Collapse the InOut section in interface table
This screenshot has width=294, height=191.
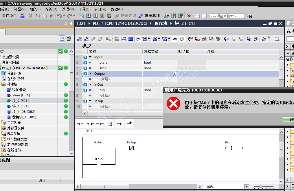coord(90,85)
